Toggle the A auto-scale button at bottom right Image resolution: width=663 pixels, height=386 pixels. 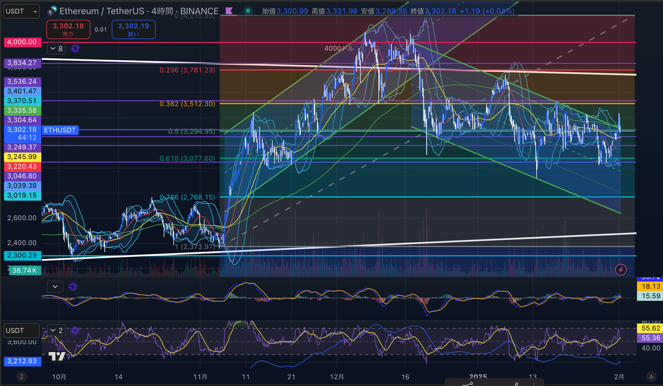pos(651,377)
